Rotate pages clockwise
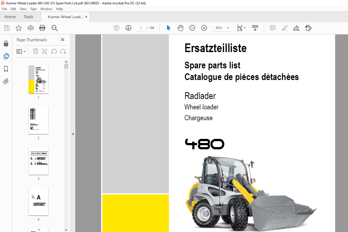This screenshot has height=232, width=348. coord(63,51)
